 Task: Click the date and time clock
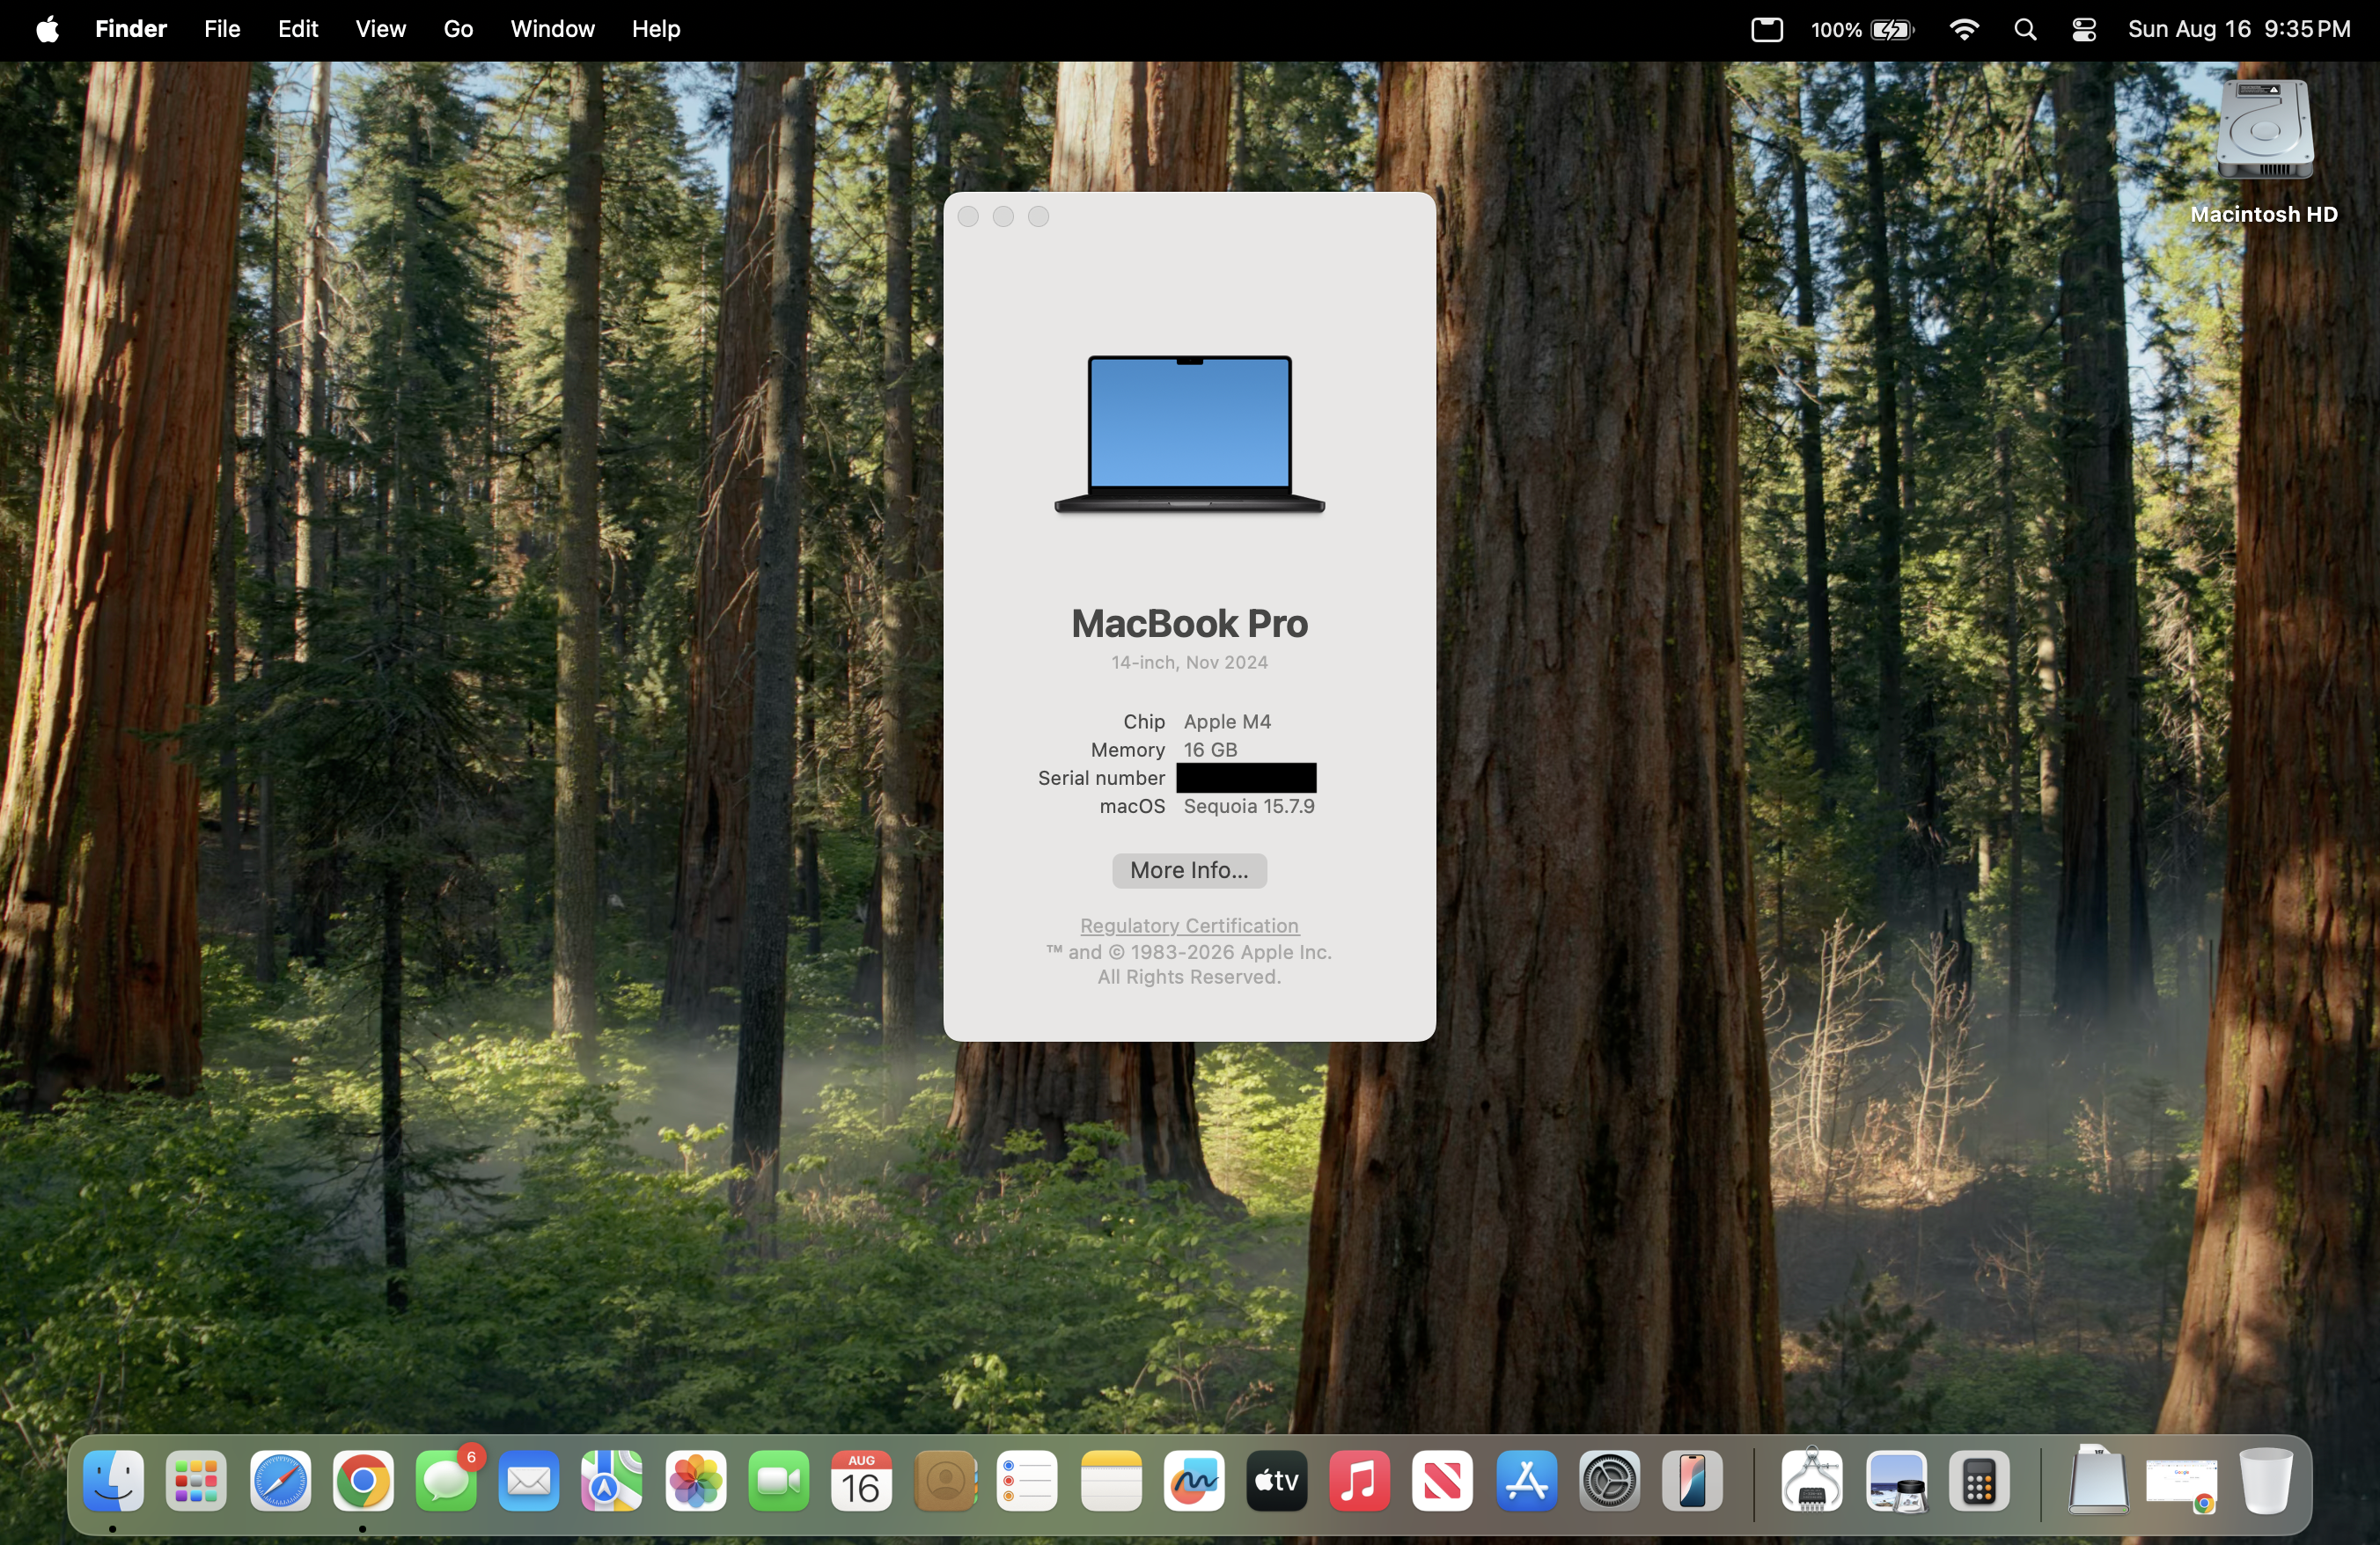[2239, 29]
